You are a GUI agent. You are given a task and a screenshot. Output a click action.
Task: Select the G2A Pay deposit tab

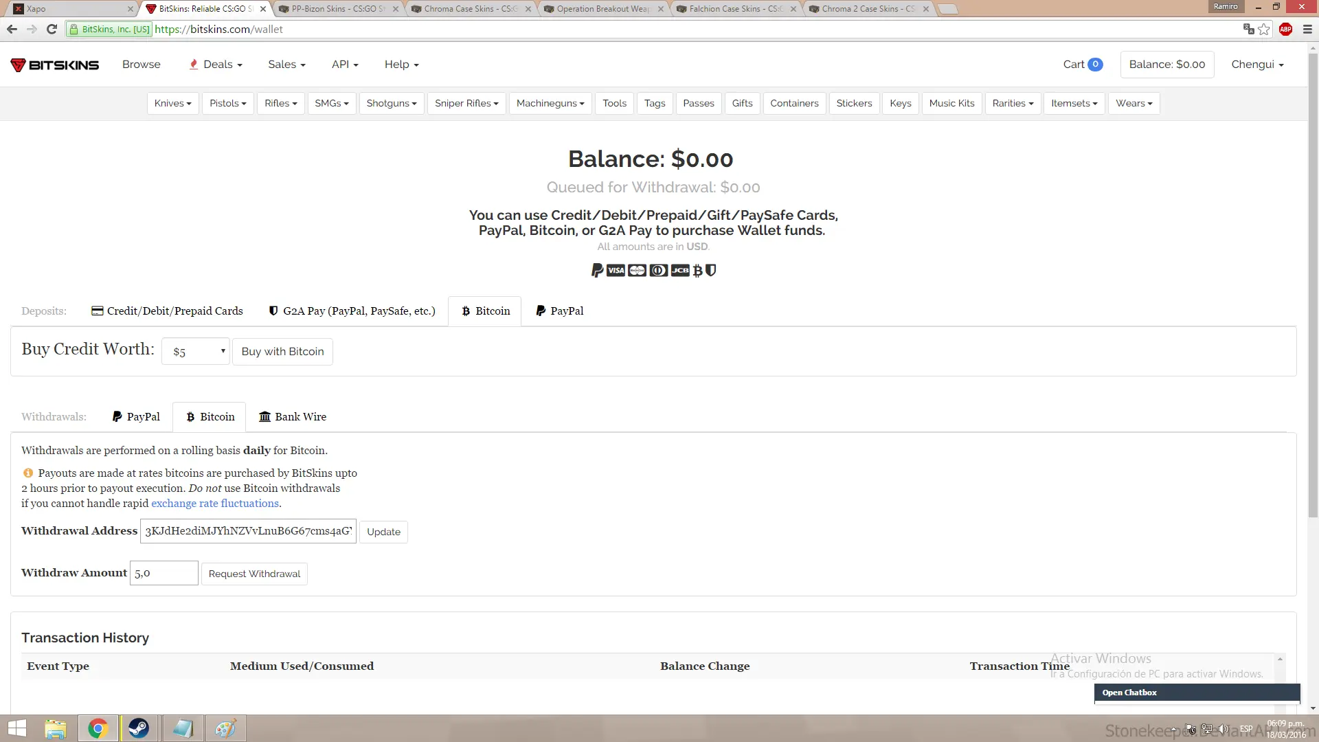(352, 311)
